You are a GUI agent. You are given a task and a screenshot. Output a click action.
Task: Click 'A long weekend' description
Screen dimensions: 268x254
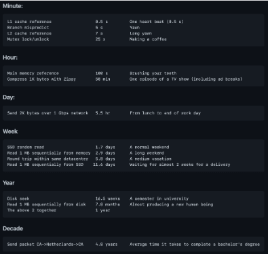pyautogui.click(x=147, y=153)
